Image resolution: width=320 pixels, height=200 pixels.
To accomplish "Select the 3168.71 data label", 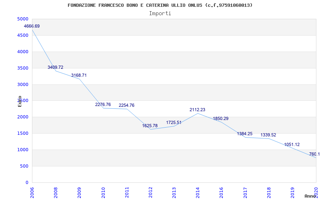I will pos(79,75).
